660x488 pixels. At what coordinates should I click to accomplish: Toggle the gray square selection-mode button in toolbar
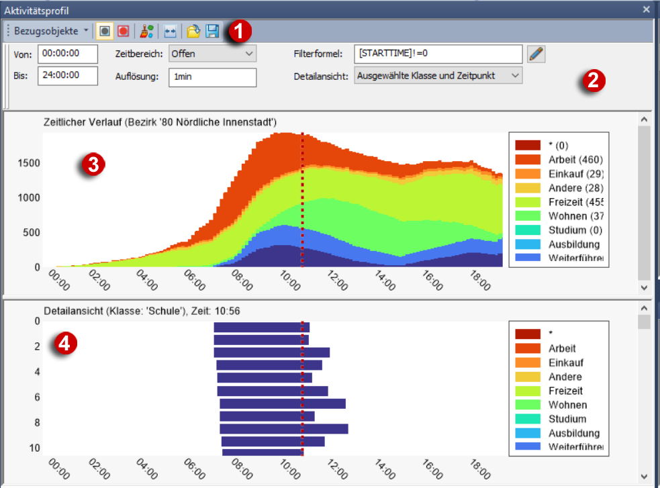[x=105, y=31]
